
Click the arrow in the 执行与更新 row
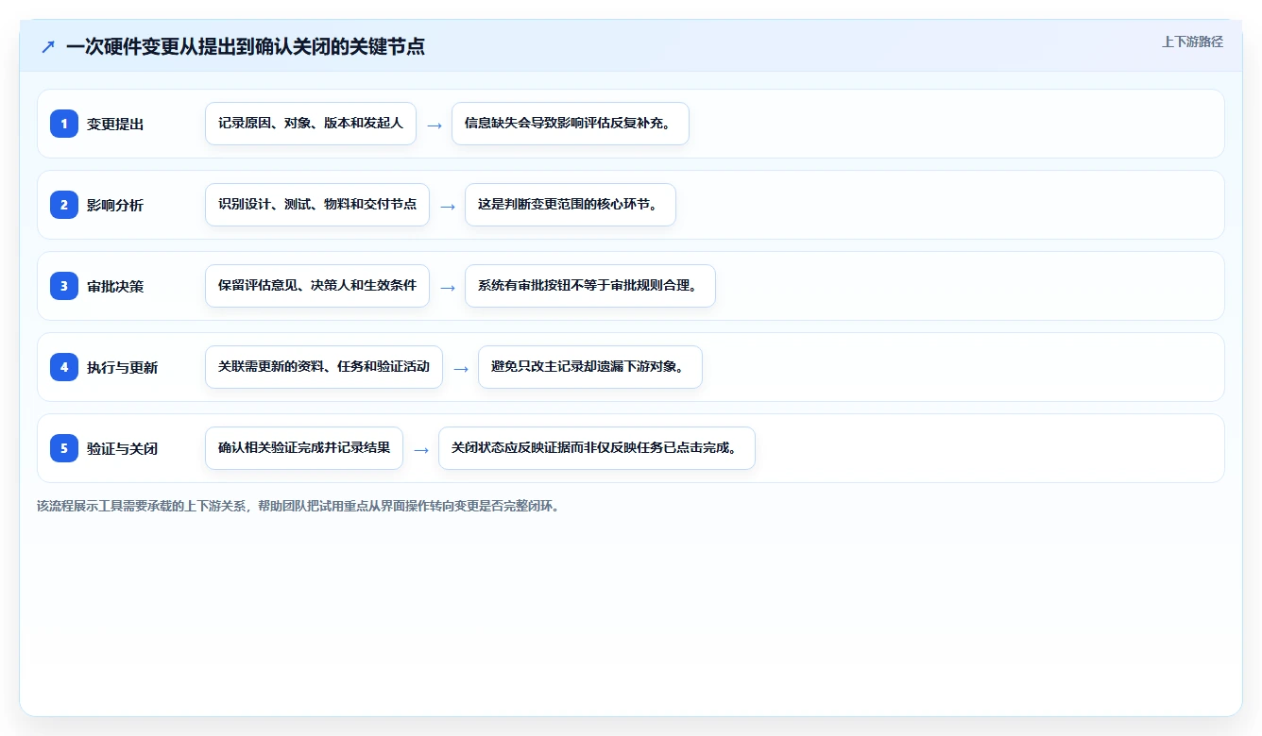[461, 368]
